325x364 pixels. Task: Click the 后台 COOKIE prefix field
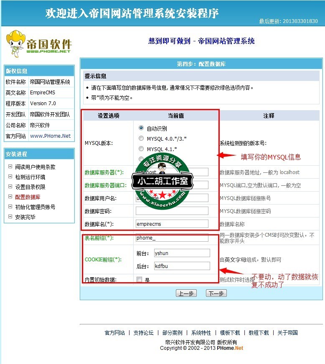(182, 266)
